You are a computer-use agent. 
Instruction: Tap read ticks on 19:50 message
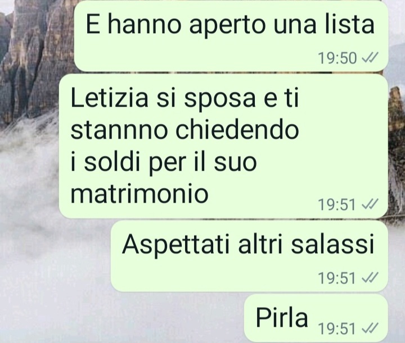[x=370, y=58]
